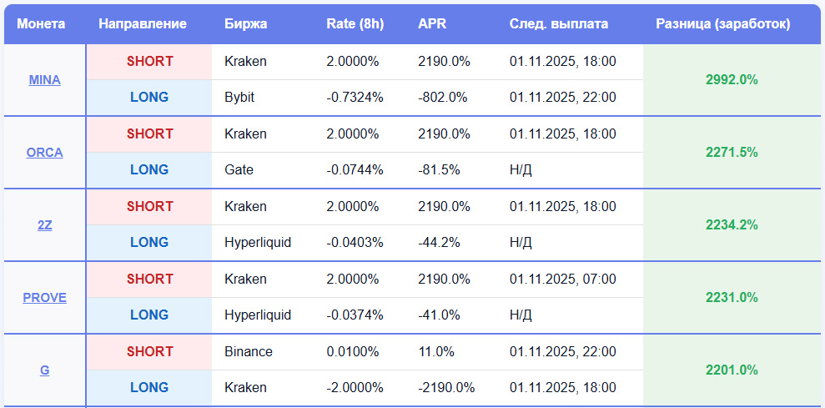Click the Направление column header
The image size is (825, 408).
tap(143, 24)
